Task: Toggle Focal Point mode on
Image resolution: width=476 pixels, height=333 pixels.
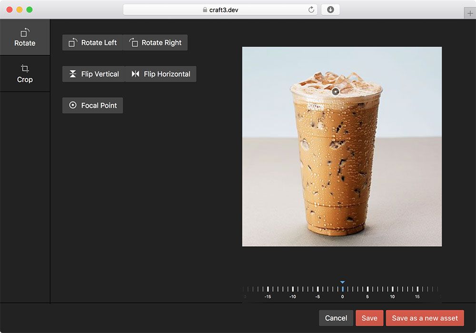Action: coord(92,105)
